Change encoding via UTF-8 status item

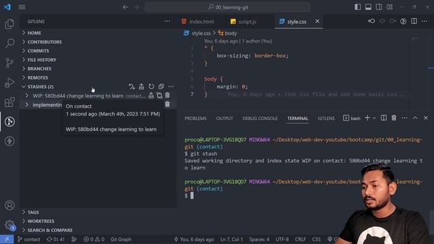click(282, 239)
